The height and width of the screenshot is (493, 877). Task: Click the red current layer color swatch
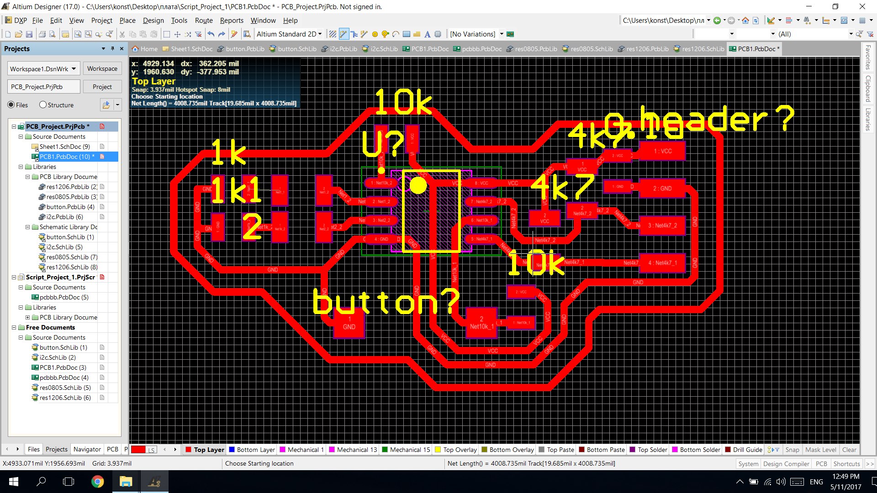click(138, 450)
